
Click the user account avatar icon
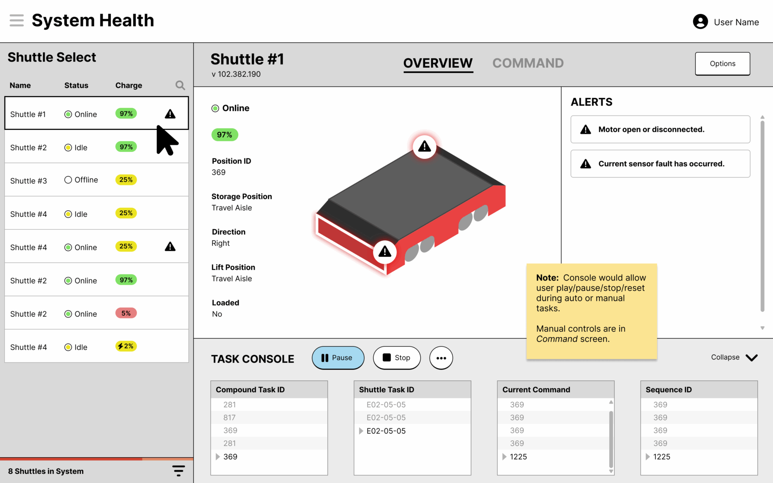700,22
